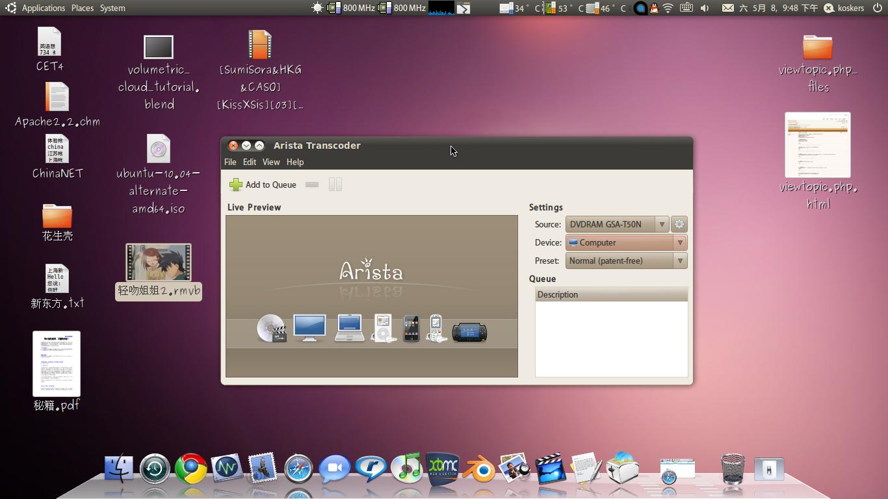Open the blue R speech-bubble dock icon
Viewport: 888px width, 499px height.
(x=371, y=468)
